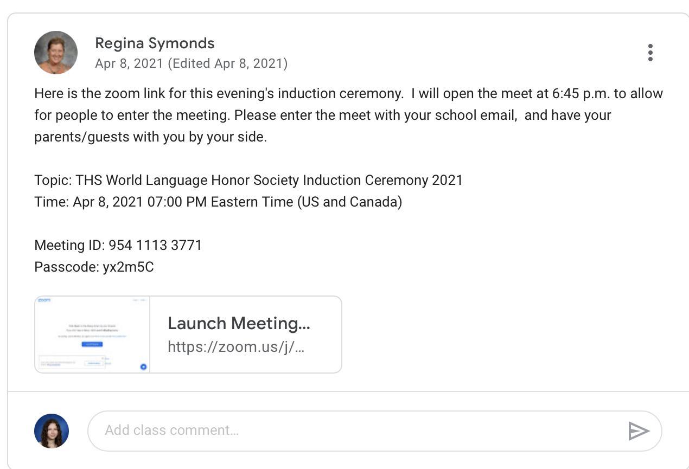Screen dimensions: 689x469
Task: Click the Passcode yx2m5C text
Action: tap(94, 267)
